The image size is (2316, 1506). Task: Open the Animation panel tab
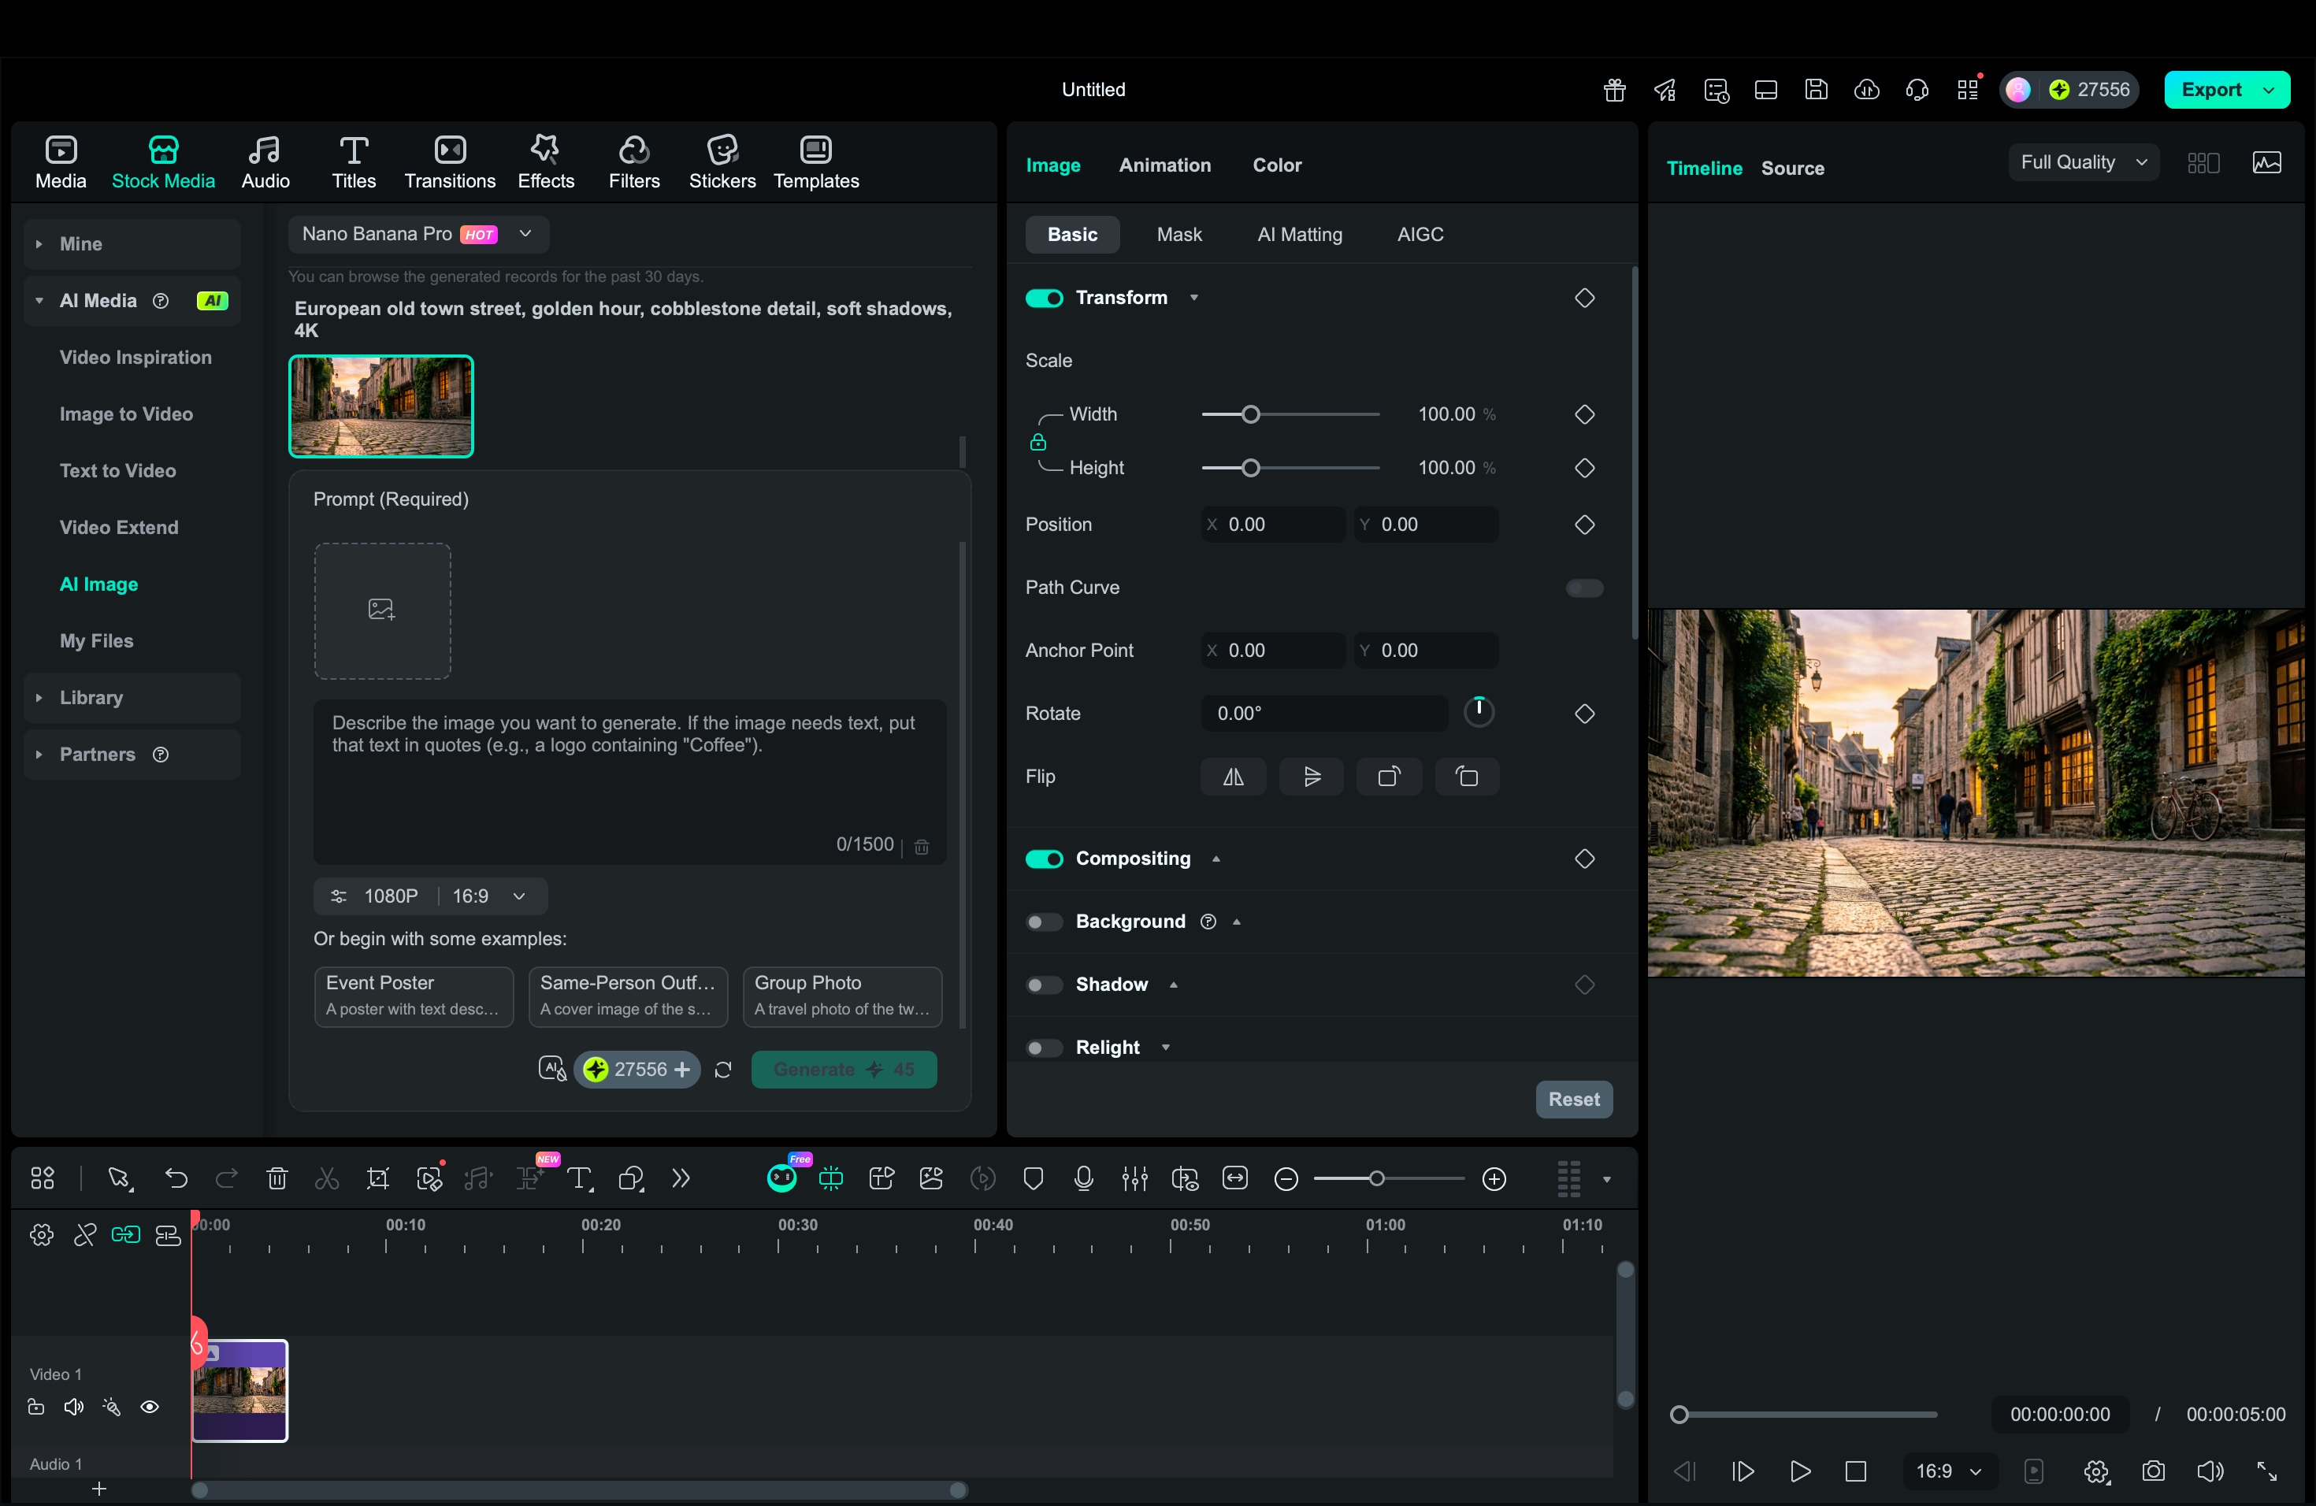click(x=1165, y=165)
